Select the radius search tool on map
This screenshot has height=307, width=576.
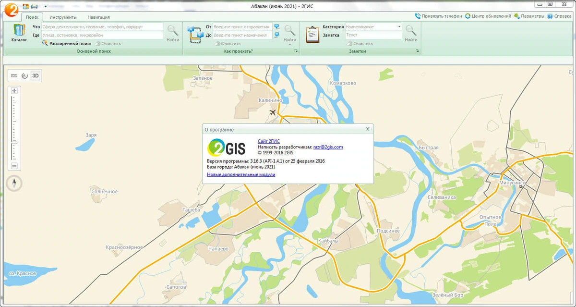(24, 75)
